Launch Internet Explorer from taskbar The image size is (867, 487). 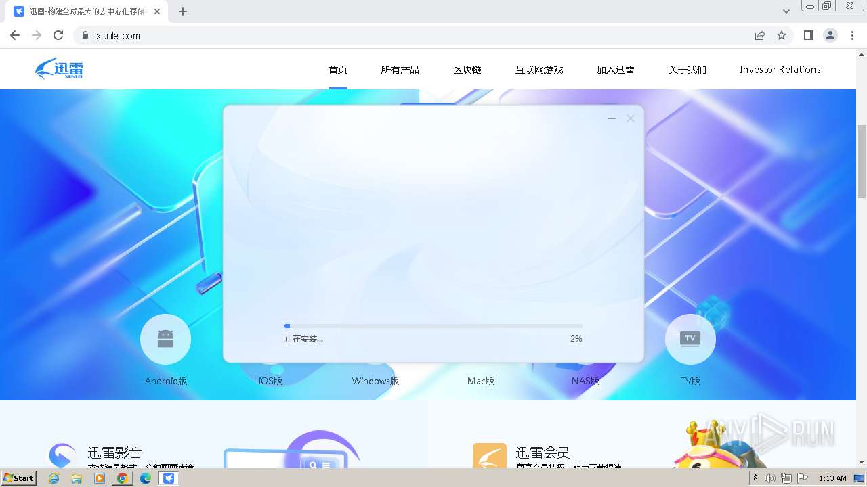[54, 478]
